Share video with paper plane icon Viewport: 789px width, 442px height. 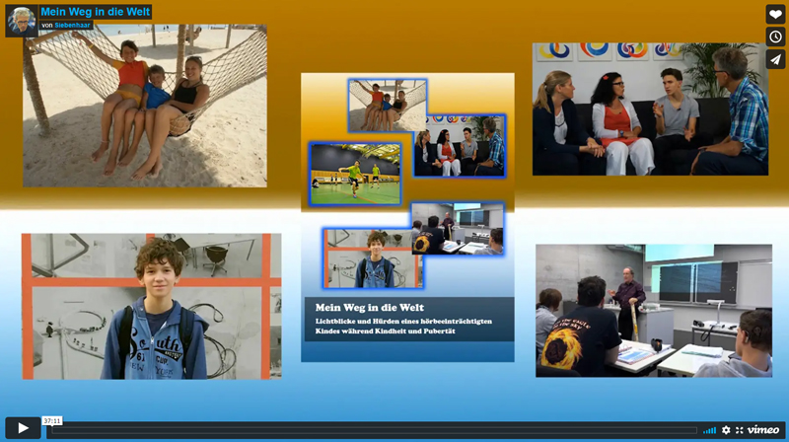[775, 59]
